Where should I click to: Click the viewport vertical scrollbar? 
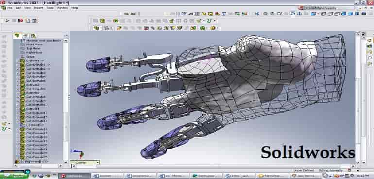[x=357, y=98]
